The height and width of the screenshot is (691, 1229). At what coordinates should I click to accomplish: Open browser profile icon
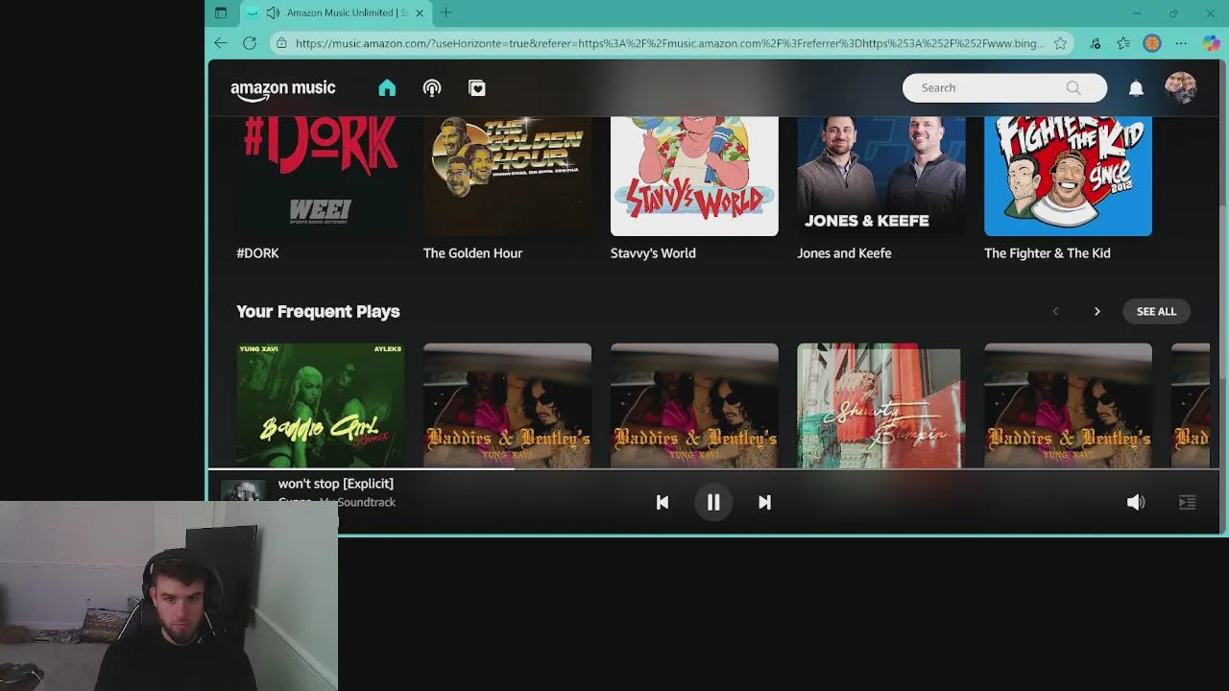click(x=1152, y=43)
